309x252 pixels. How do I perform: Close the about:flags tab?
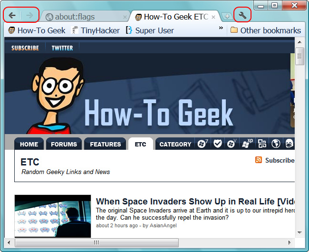pos(125,17)
